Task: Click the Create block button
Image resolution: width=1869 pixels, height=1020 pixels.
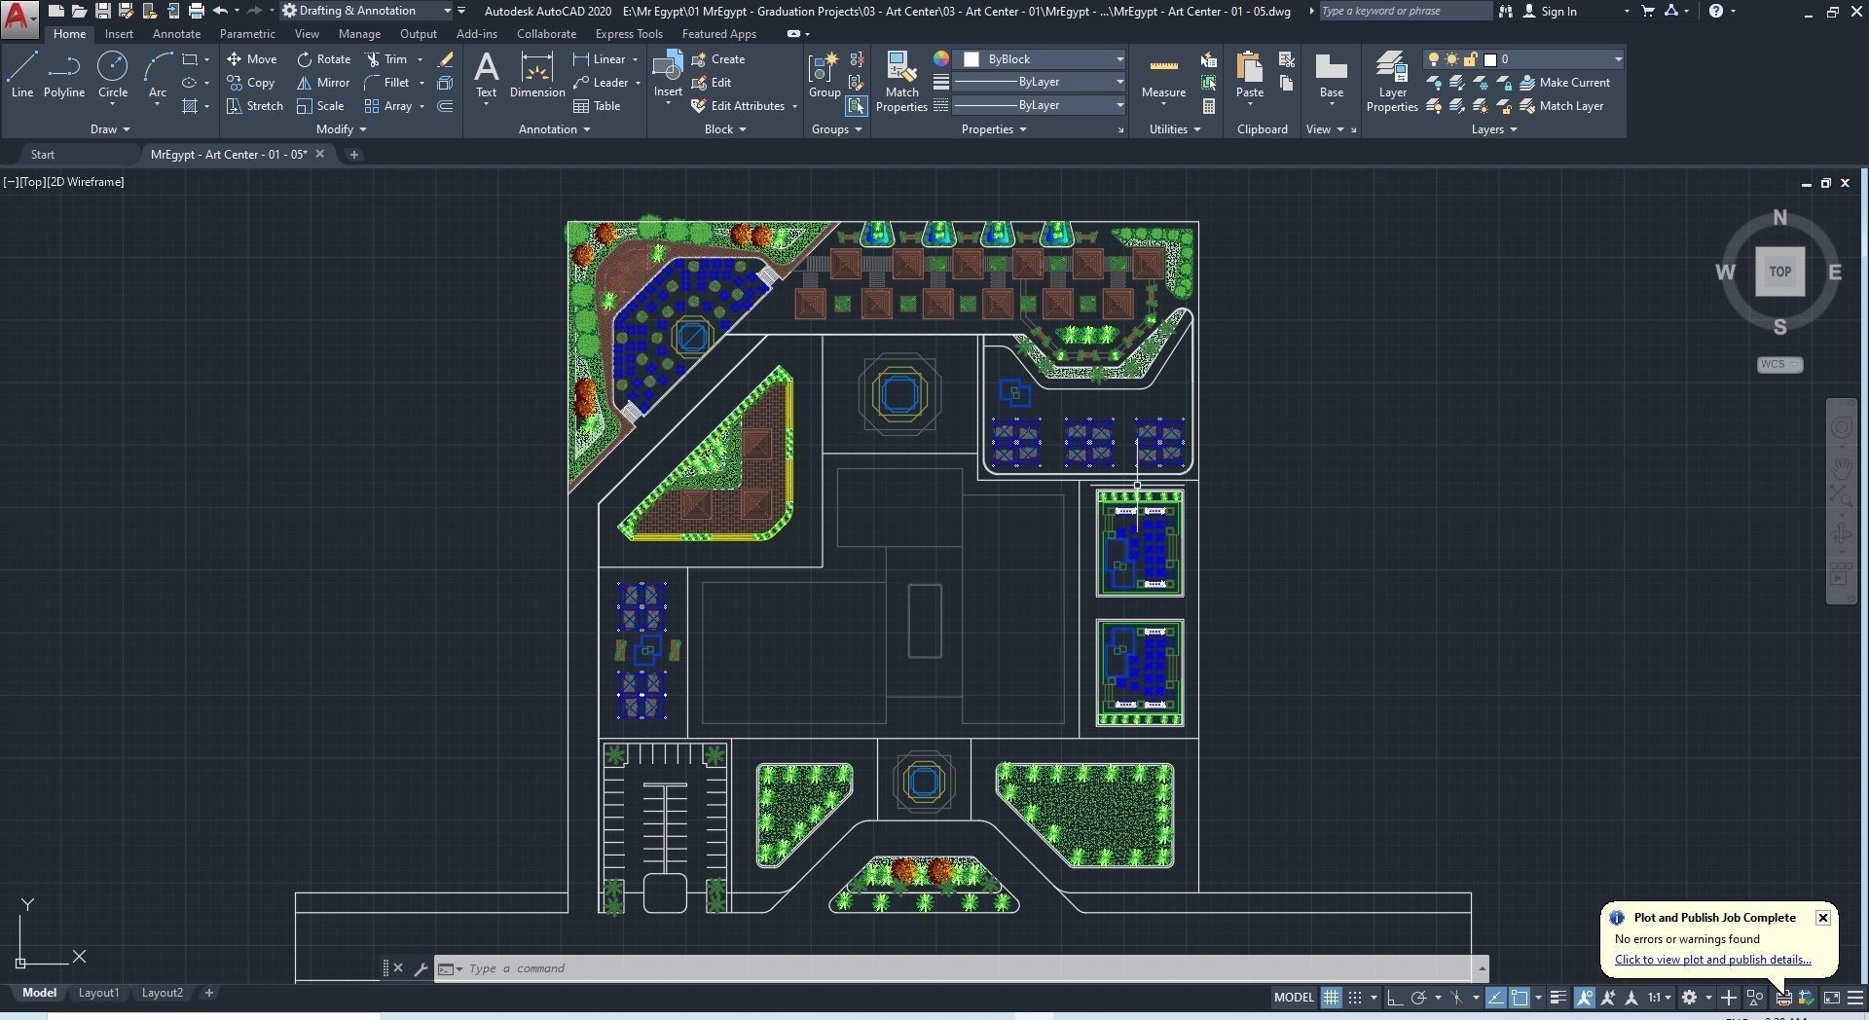Action: coord(718,59)
